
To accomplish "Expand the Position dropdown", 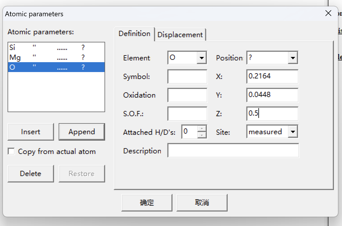I will coord(293,58).
